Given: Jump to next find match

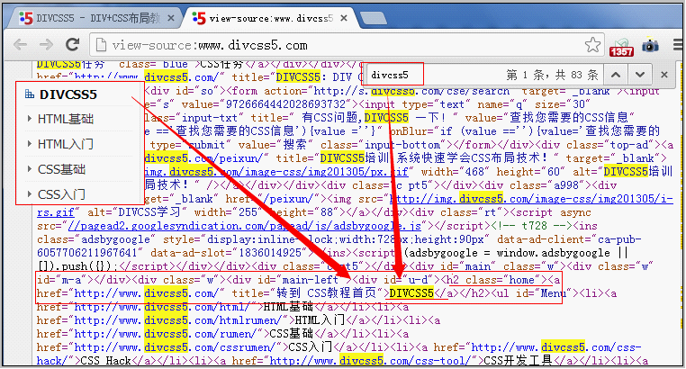Looking at the screenshot, I should pos(639,75).
